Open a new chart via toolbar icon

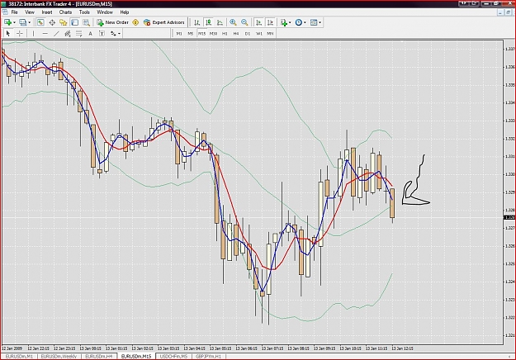pyautogui.click(x=7, y=22)
